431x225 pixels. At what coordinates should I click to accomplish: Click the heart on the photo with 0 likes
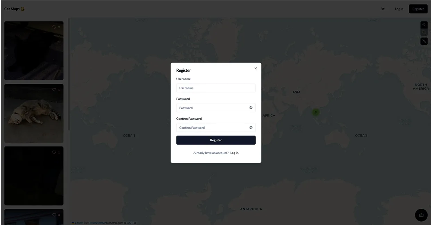pos(54,215)
